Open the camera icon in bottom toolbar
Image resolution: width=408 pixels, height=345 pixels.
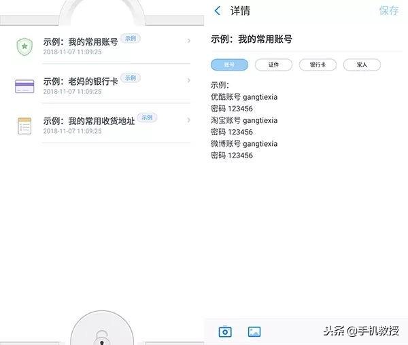(225, 331)
